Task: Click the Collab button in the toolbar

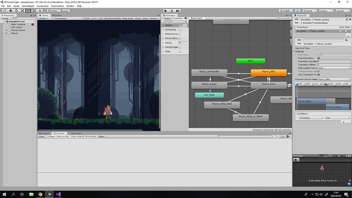Action: [x=286, y=11]
